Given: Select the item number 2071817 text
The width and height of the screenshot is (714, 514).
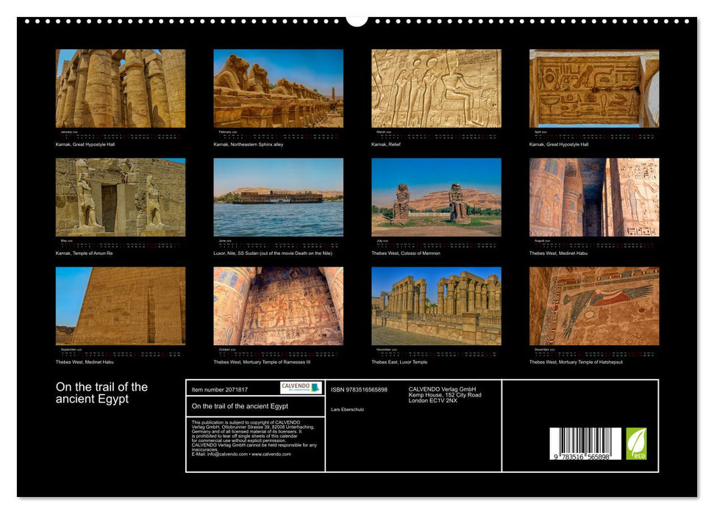Looking at the screenshot, I should pyautogui.click(x=219, y=390).
